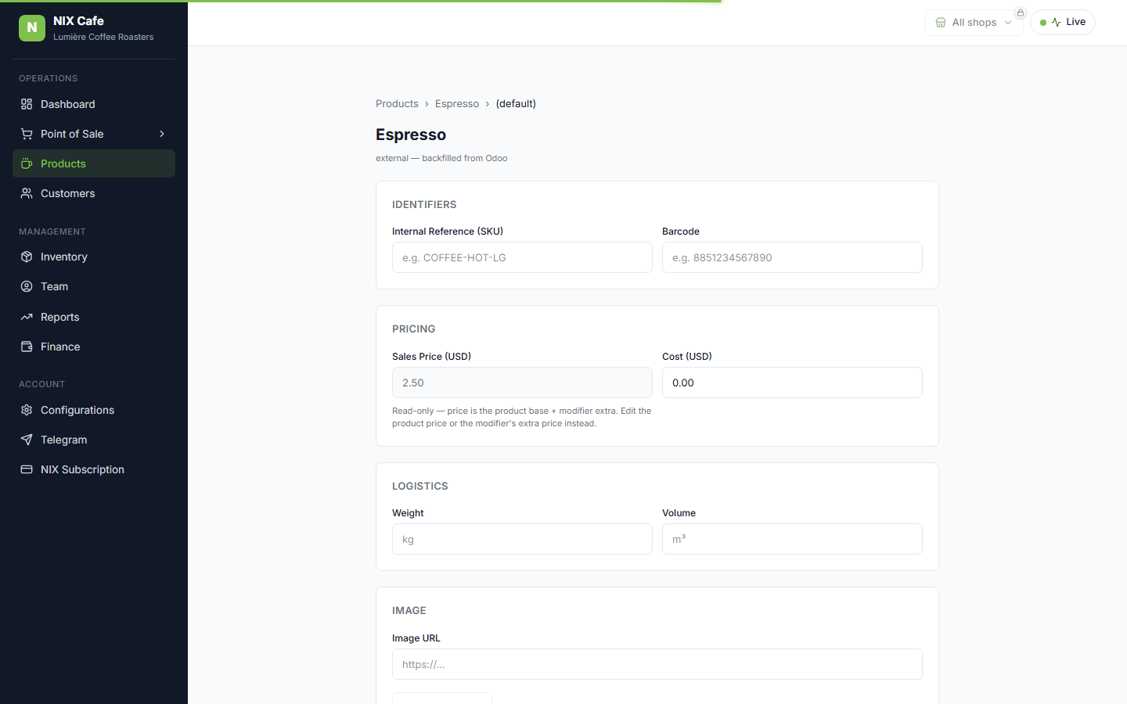Click the Espresso breadcrumb link
This screenshot has width=1127, height=704.
(457, 103)
